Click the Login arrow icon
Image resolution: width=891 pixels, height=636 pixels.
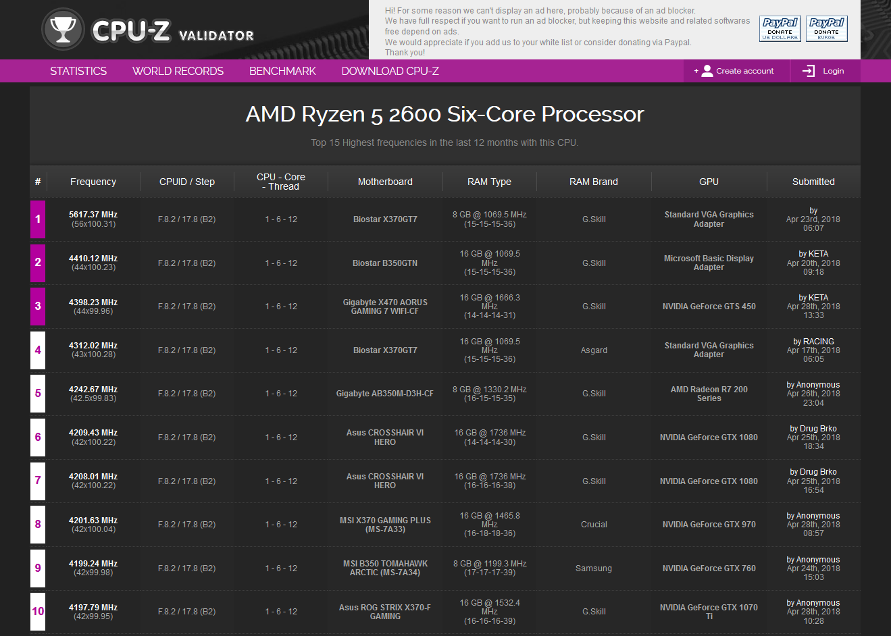(x=809, y=71)
